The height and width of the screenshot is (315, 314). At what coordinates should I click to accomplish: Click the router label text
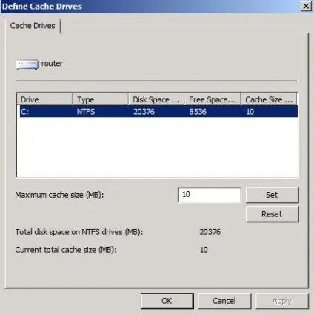[x=52, y=64]
